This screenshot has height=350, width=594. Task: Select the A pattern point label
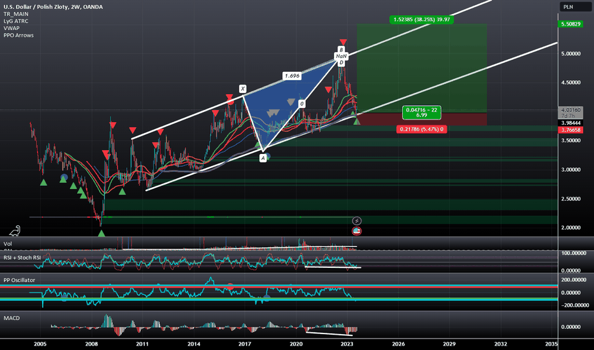263,158
